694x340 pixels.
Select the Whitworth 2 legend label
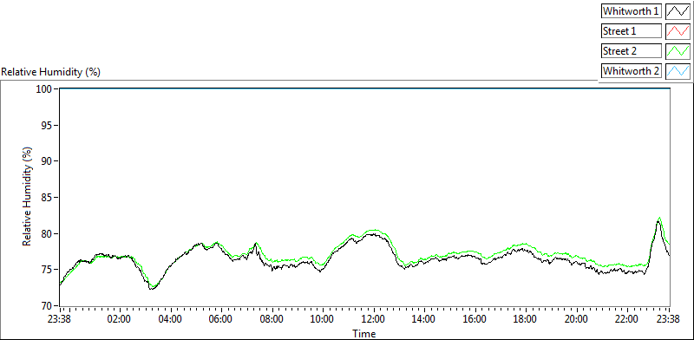(632, 71)
